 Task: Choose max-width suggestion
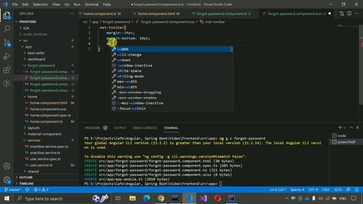[172, 82]
